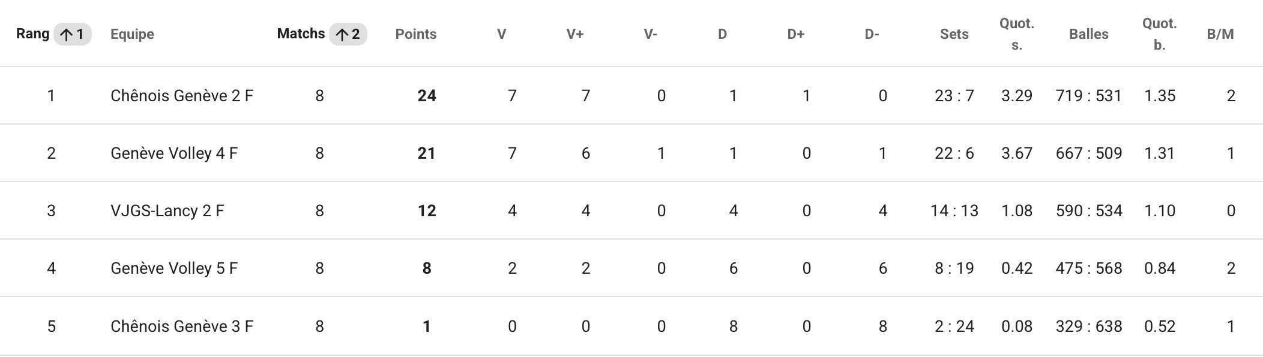Open the Genève Volley 4 F team
Image resolution: width=1263 pixels, height=357 pixels.
174,153
